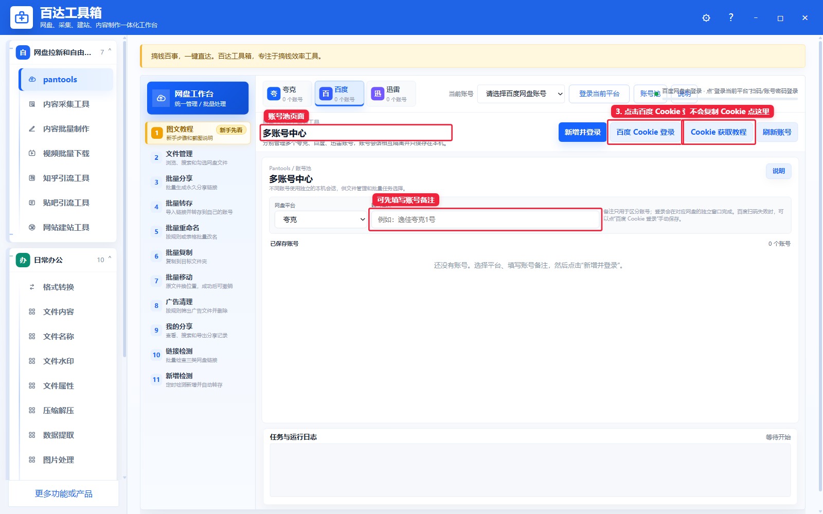Collapse the 日常办公 sidebar group
Viewport: 823px width, 514px height.
pos(110,258)
